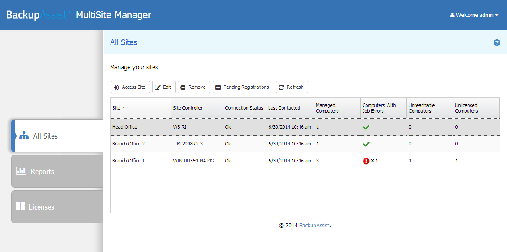Click the WS-RI site controller cell
Image resolution: width=507 pixels, height=252 pixels.
180,127
